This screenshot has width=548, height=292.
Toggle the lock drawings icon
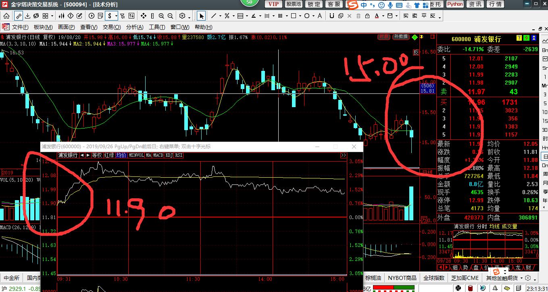coord(367,16)
